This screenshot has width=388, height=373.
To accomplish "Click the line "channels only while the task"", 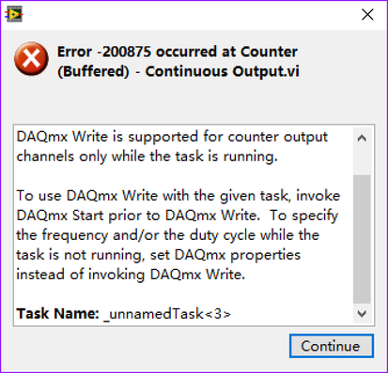I will pos(147,157).
